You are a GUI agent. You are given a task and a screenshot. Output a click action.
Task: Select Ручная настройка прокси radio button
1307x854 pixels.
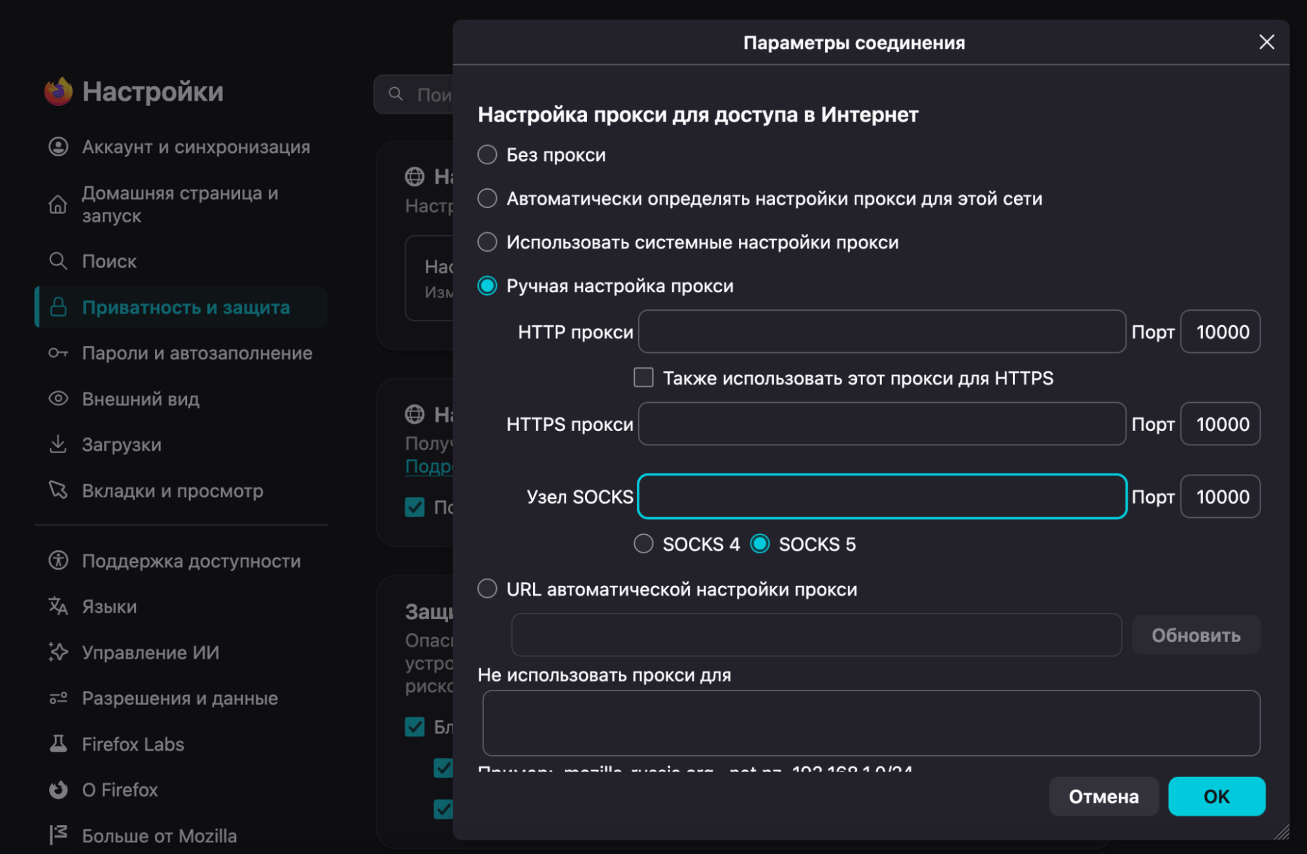tap(487, 286)
